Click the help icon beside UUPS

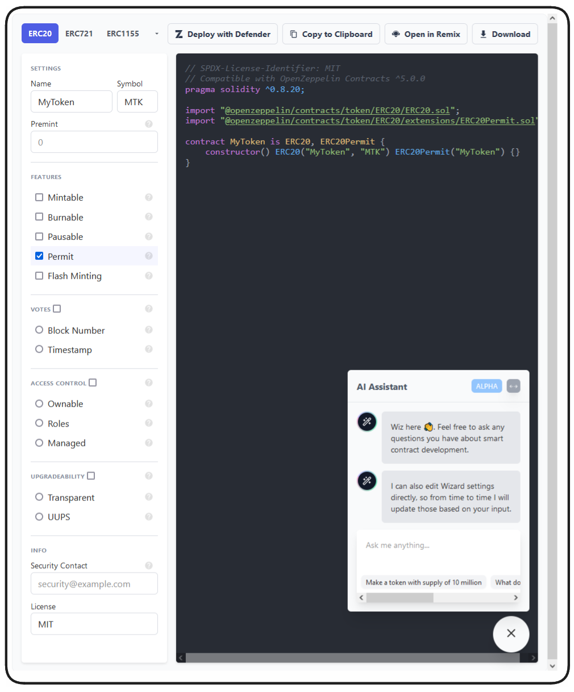(x=149, y=517)
